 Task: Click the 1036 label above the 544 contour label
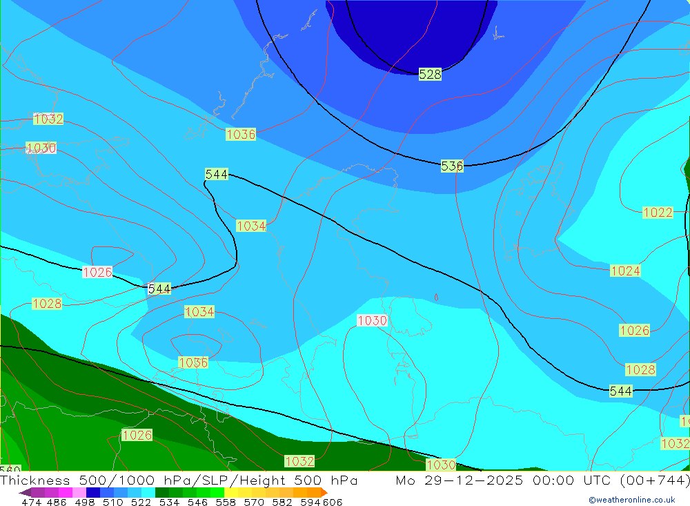coord(241,135)
